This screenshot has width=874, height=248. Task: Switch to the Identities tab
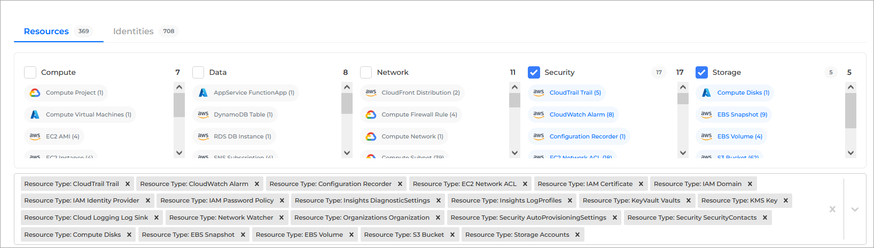(x=134, y=31)
